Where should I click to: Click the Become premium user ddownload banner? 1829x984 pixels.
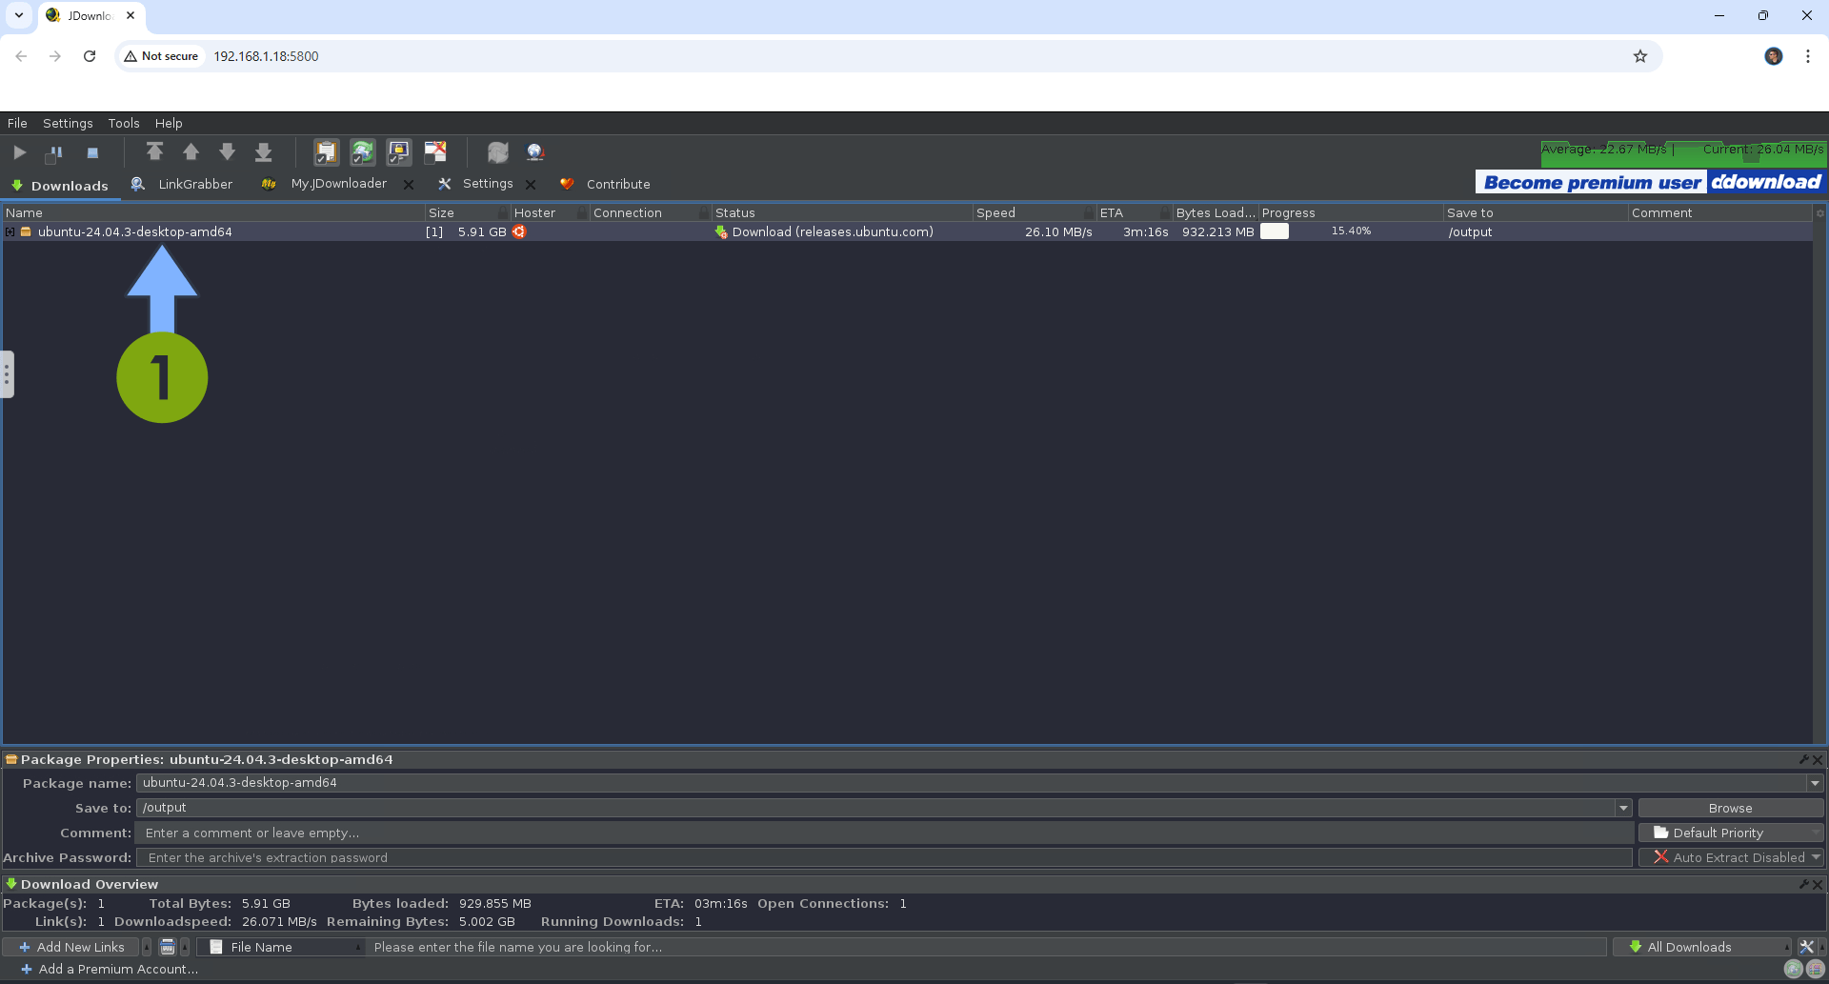click(1650, 182)
